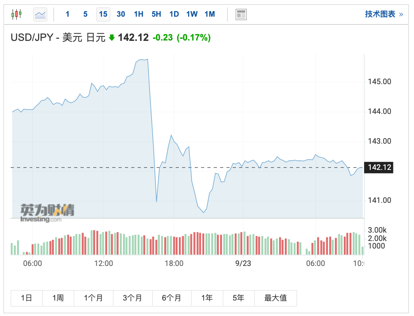This screenshot has width=414, height=316.
Task: Open the news panel icon in toolbar
Action: (x=241, y=14)
